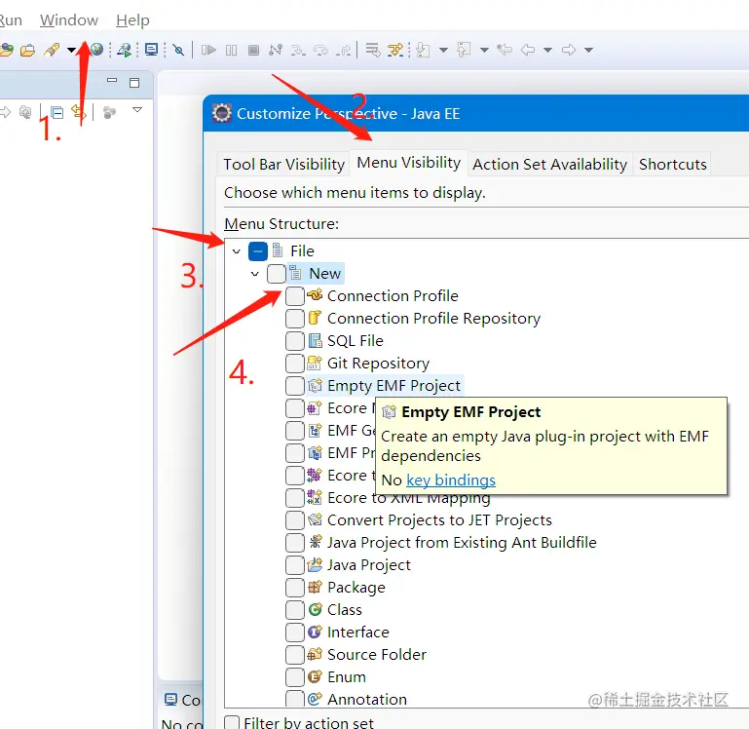Click the Search flashlight toolbar icon
The image size is (749, 729).
(x=52, y=50)
